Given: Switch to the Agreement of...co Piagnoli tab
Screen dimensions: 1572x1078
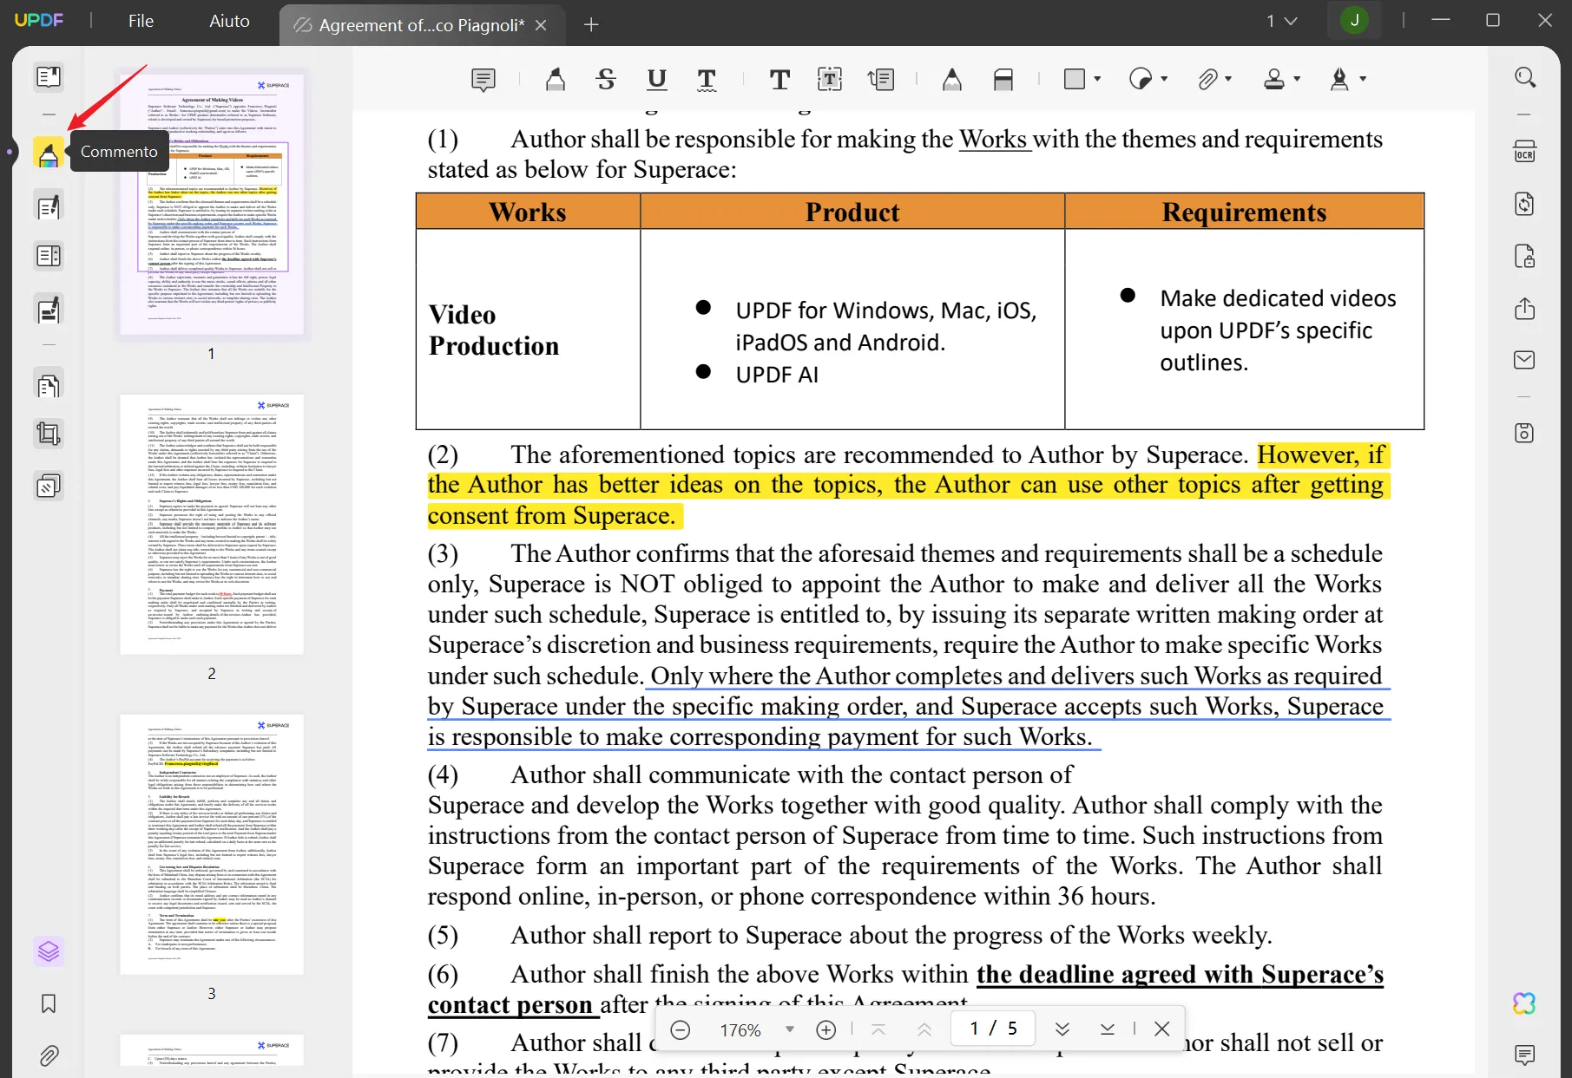Looking at the screenshot, I should (x=421, y=25).
